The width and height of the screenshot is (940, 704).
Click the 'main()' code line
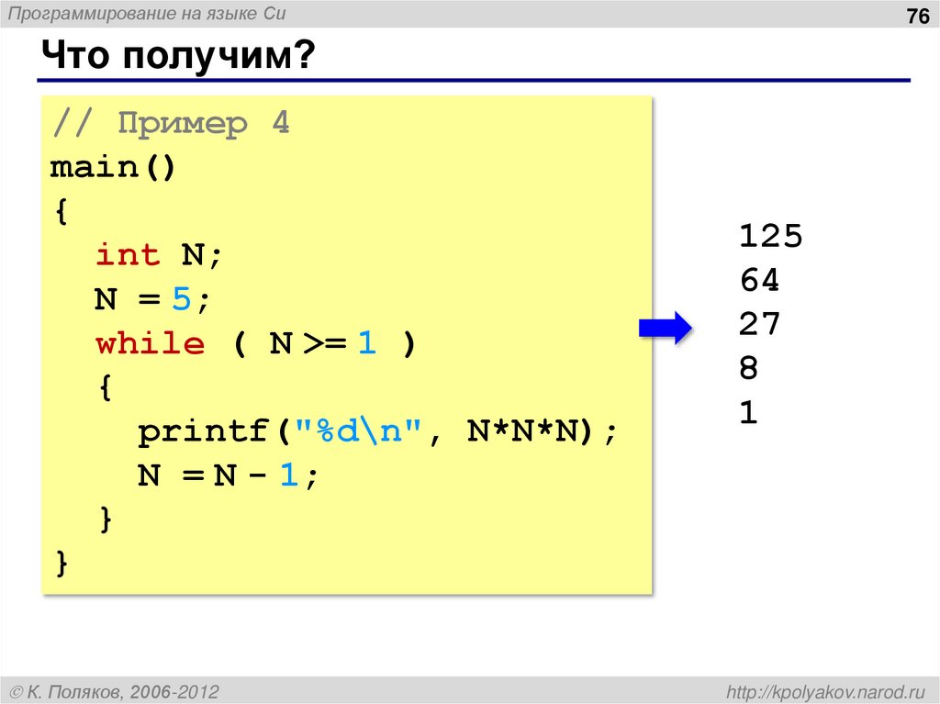113,167
